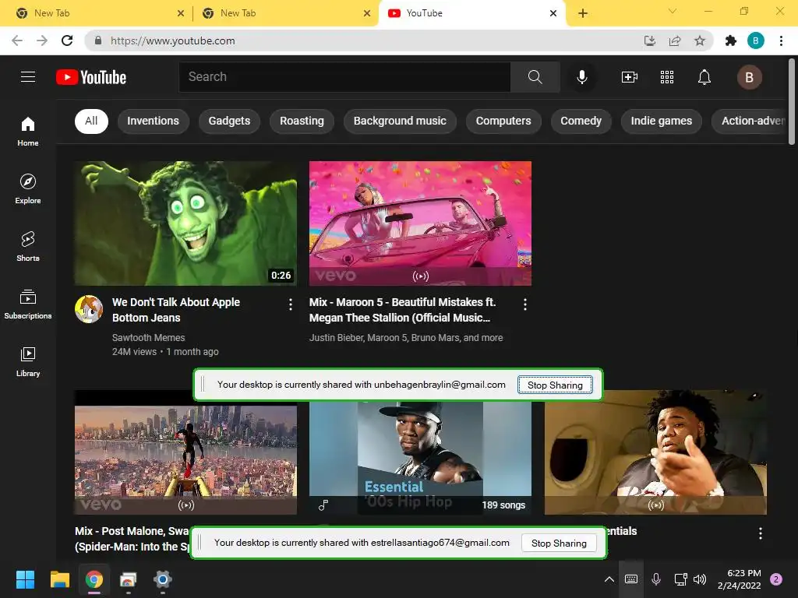Open the Sawtooth Memes channel link
Screen dimensions: 798x598
coord(149,338)
